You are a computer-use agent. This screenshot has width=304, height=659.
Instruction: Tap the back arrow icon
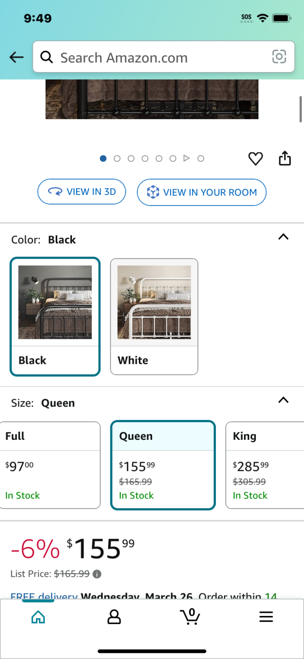pos(17,57)
